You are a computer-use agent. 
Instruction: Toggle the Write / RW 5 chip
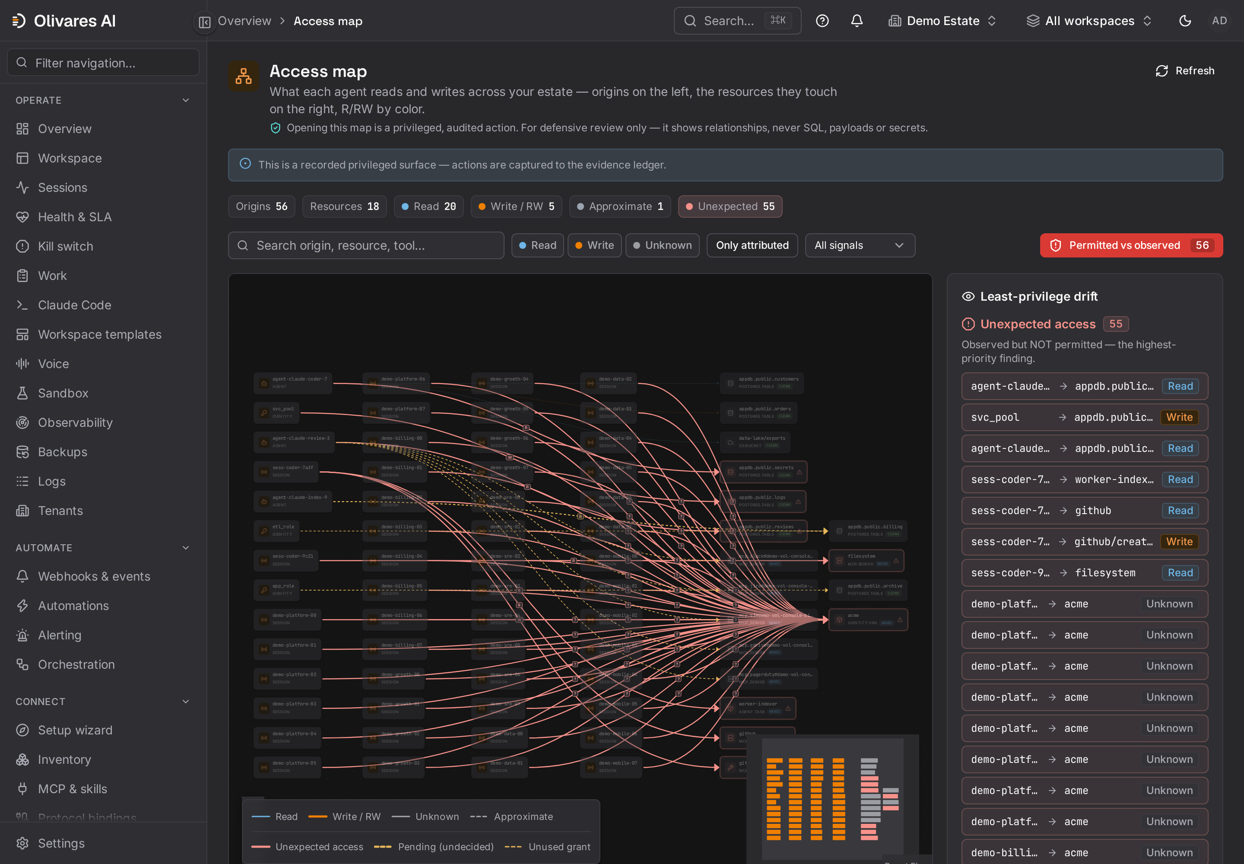tap(516, 206)
